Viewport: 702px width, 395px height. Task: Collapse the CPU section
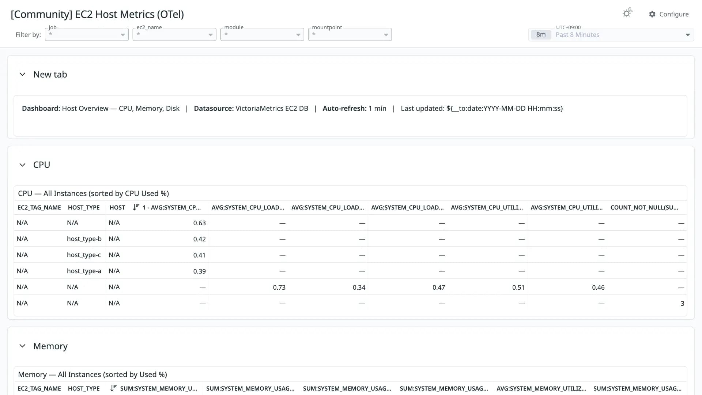22,165
